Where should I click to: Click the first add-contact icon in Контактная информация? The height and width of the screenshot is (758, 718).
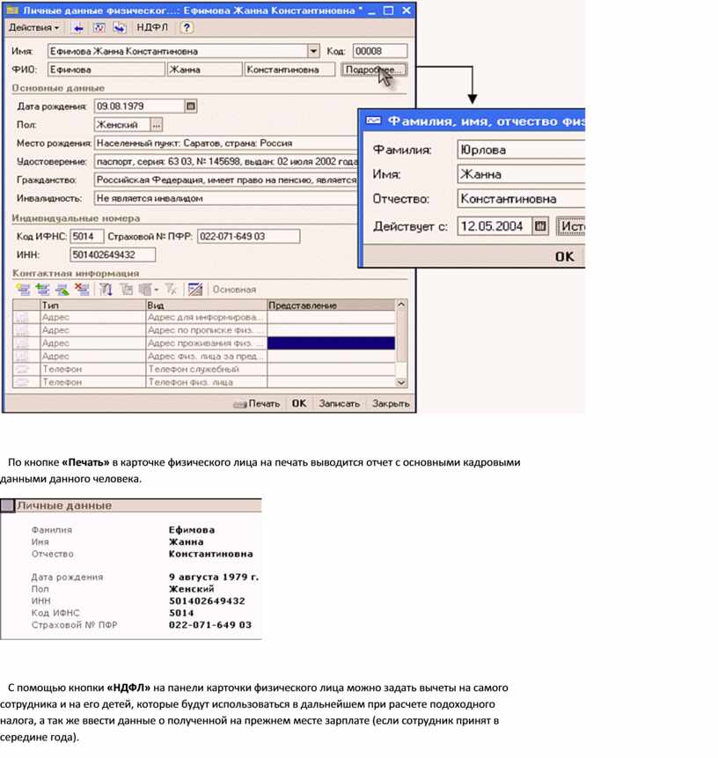tap(23, 290)
